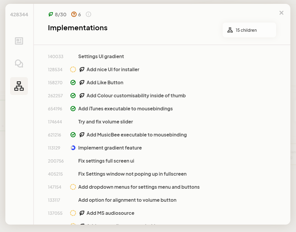Image resolution: width=296 pixels, height=232 pixels.
Task: Click the spinning in-progress indicator on Implement gradient feature
Action: (73, 148)
